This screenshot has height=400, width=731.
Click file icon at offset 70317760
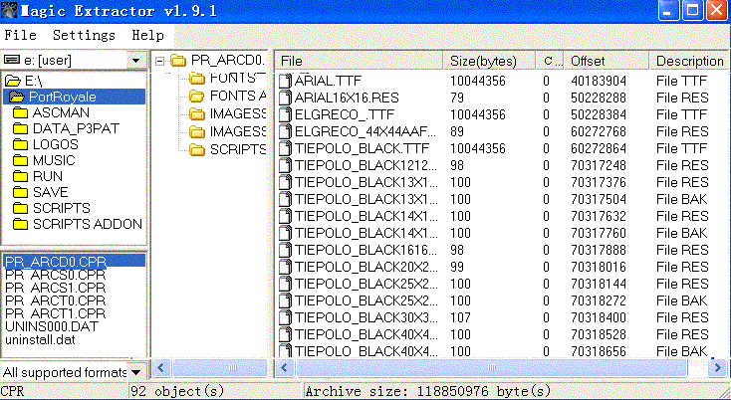click(x=285, y=233)
